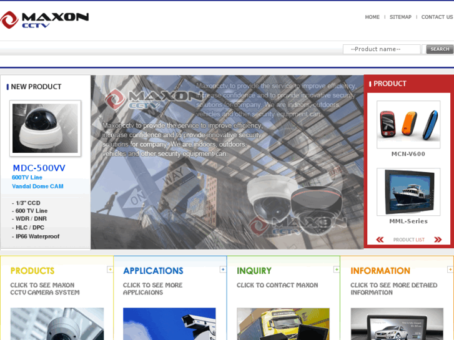
Task: Click the previous product double-arrow icon
Action: pyautogui.click(x=380, y=240)
